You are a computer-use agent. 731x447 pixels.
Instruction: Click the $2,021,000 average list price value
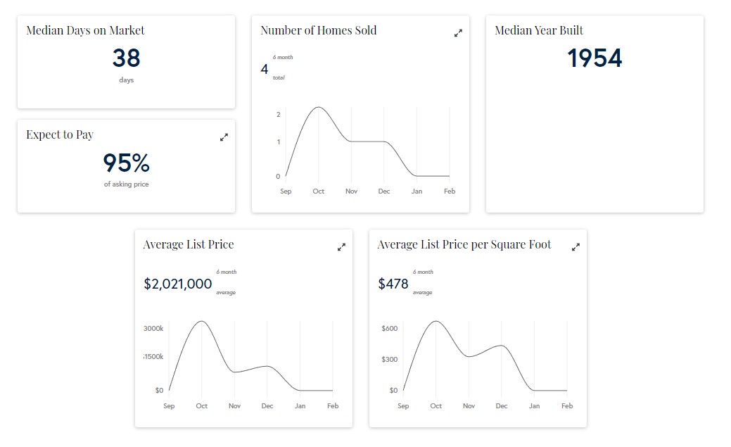178,284
